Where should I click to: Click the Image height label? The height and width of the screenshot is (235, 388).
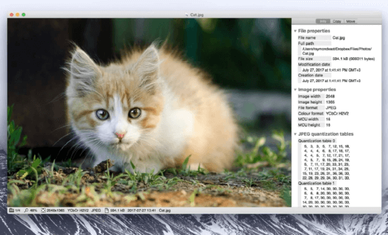310,102
